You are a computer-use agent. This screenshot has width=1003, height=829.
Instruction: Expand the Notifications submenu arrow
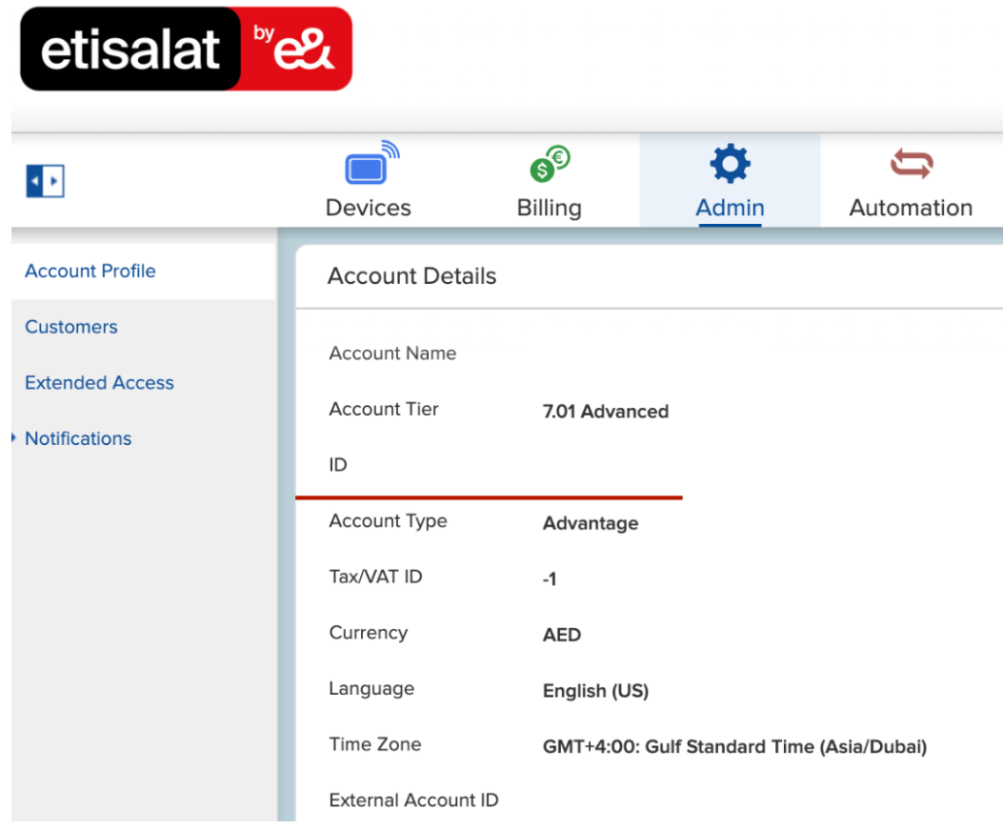coord(14,438)
